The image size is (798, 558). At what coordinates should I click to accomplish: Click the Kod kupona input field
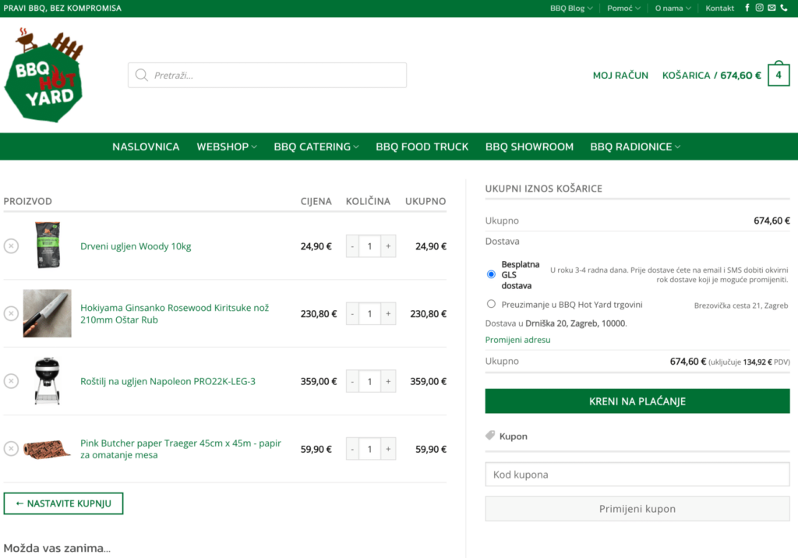pyautogui.click(x=637, y=475)
